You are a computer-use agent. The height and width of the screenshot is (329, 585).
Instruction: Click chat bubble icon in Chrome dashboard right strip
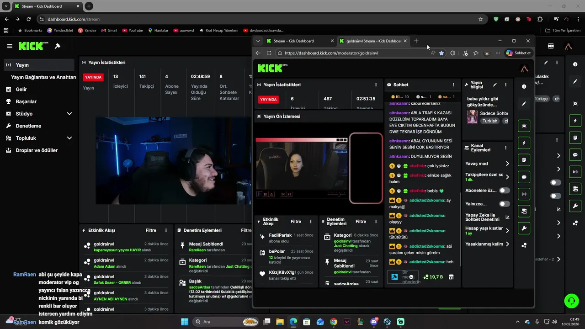575,155
